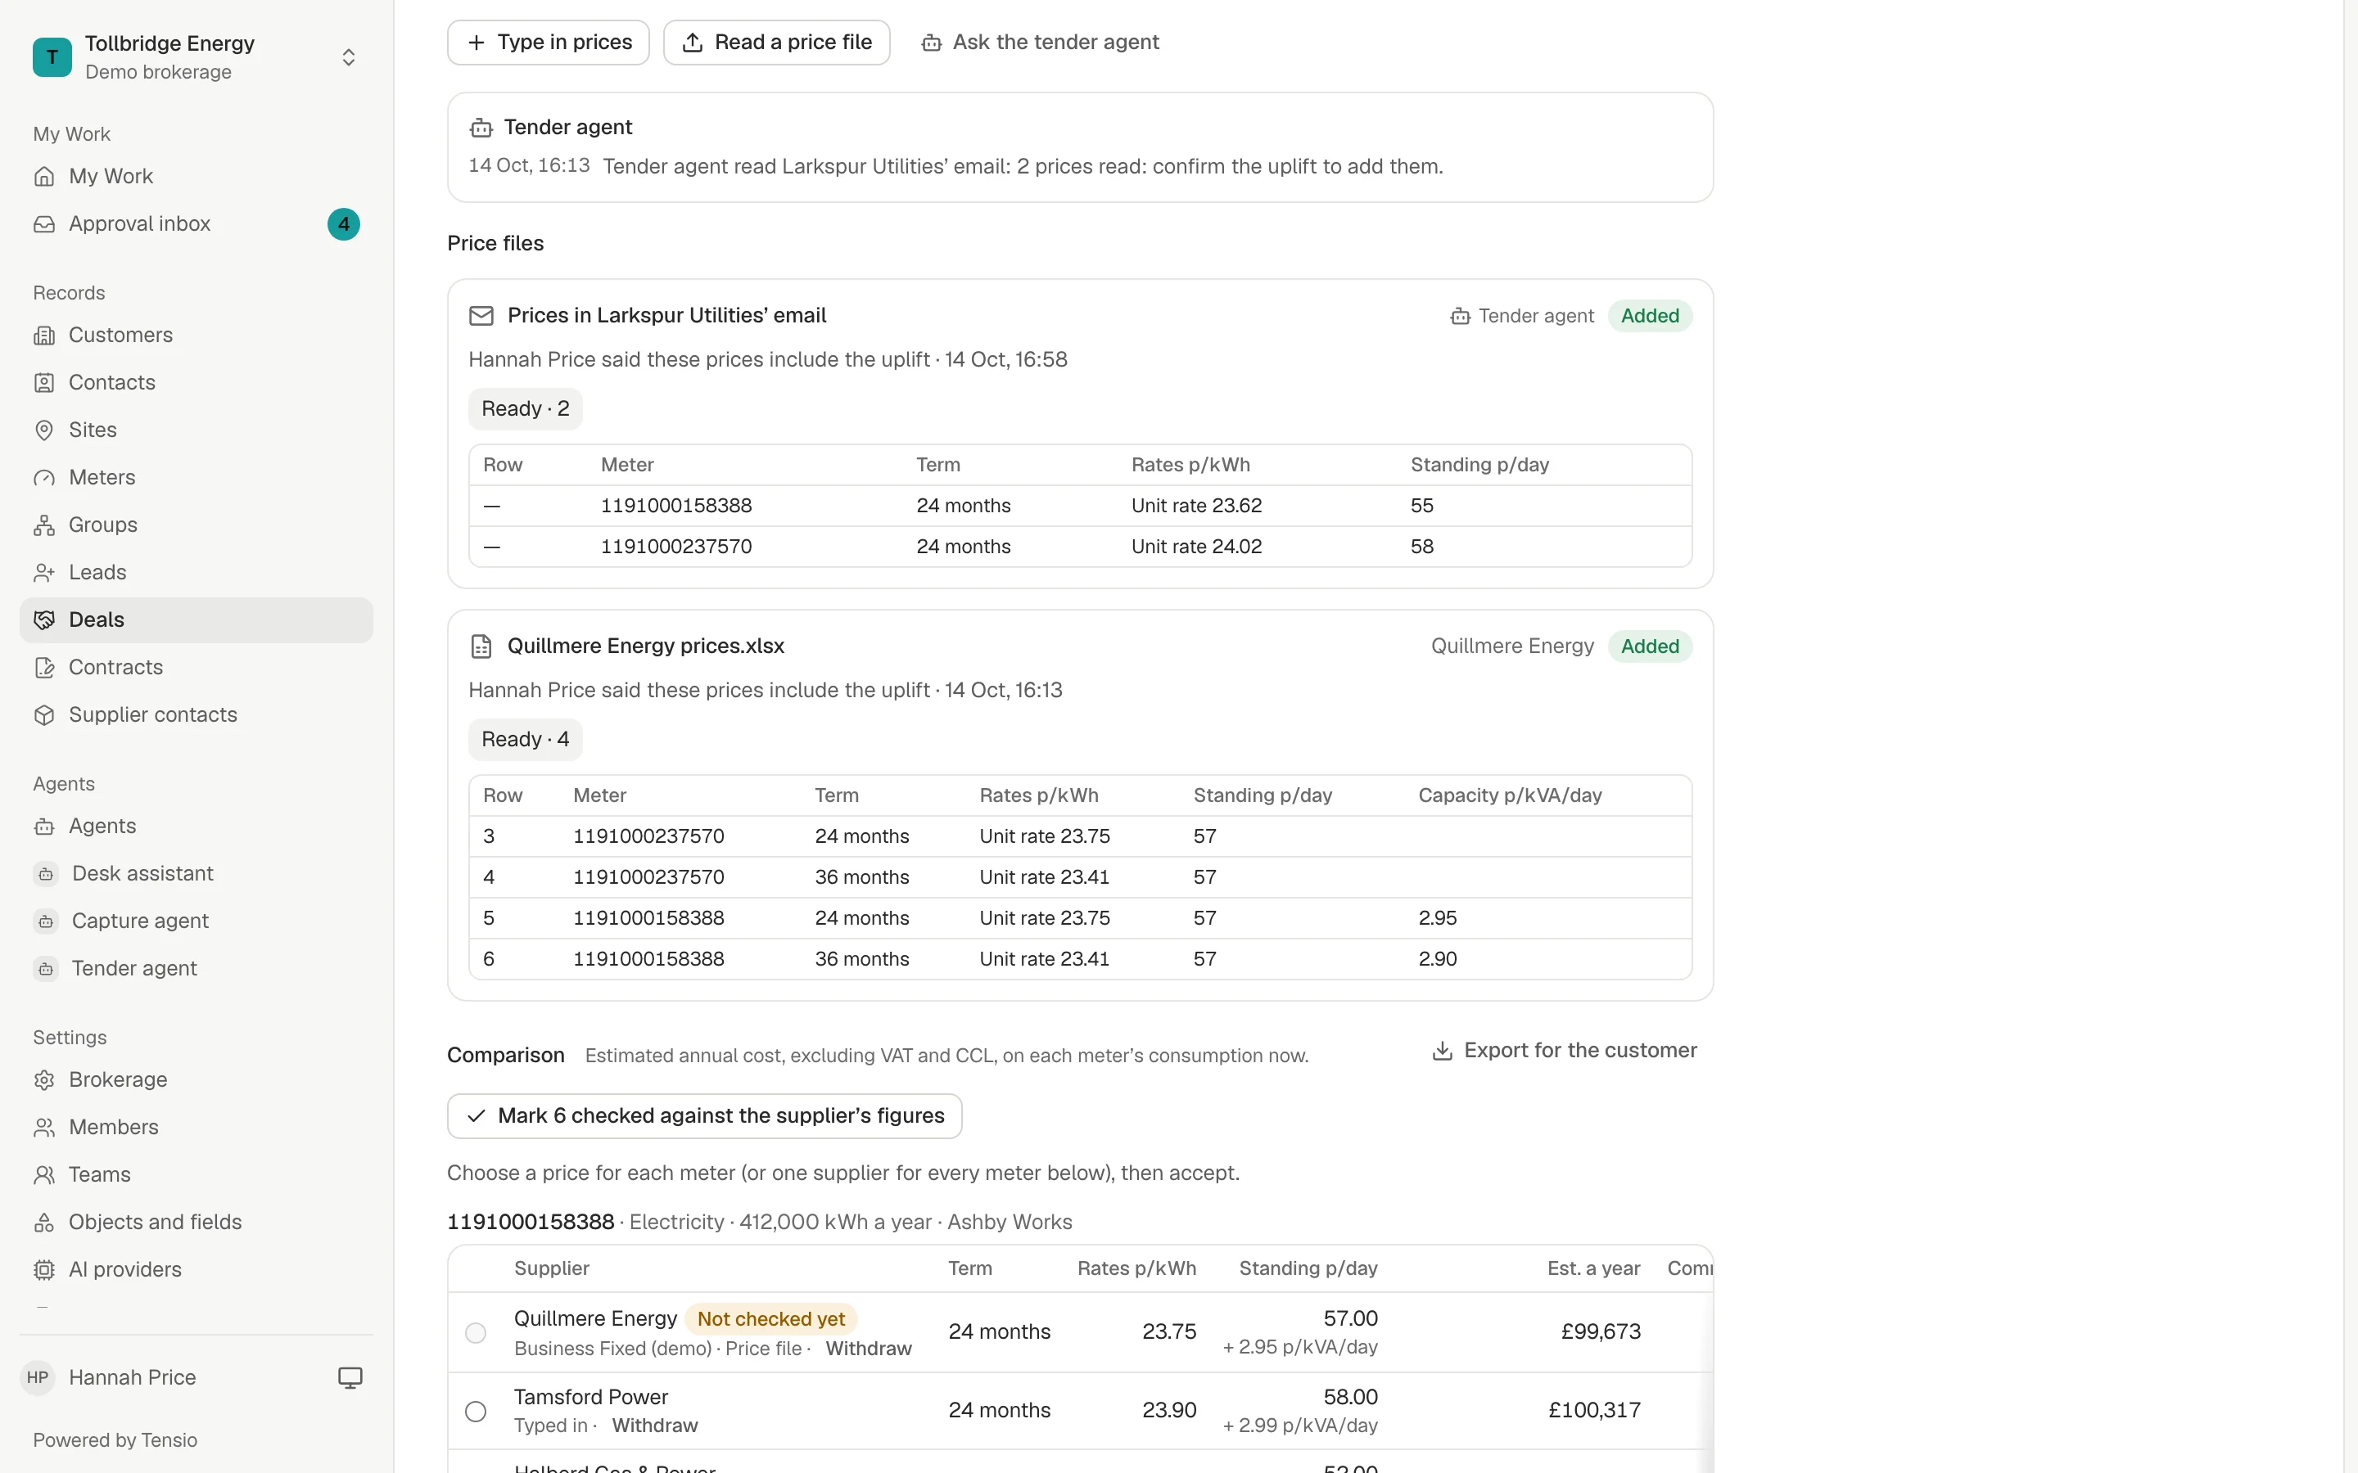The width and height of the screenshot is (2358, 1473).
Task: Click the Added badge on Quillmere price file
Action: tap(1650, 646)
